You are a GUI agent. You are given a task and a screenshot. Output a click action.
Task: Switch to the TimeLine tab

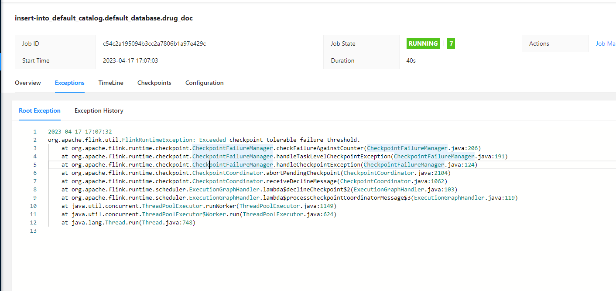(111, 83)
